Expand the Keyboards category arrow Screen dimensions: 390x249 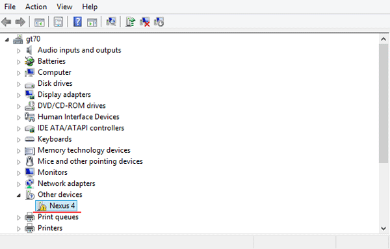(19, 140)
